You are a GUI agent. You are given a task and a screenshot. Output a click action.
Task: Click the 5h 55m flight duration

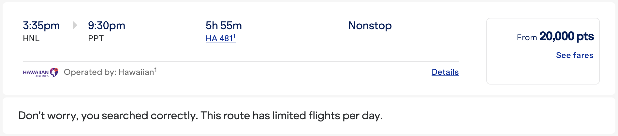[x=224, y=26]
